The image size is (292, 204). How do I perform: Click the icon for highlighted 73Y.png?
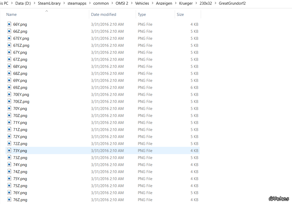pos(9,150)
